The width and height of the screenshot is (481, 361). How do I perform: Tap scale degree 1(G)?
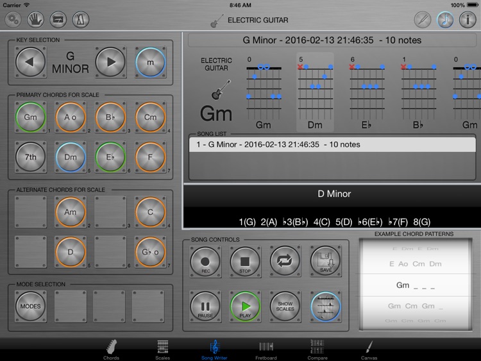(x=248, y=222)
